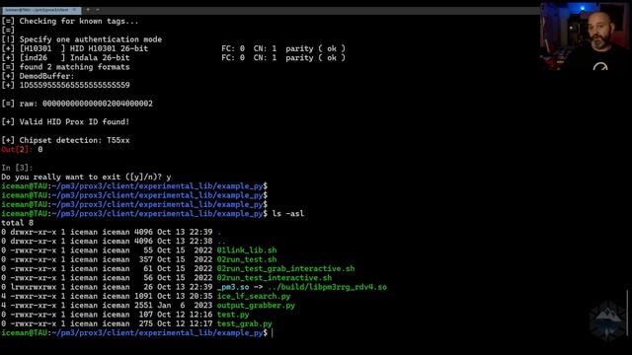
Task: Click 'Specify one authentication mode' line
Action: point(81,39)
